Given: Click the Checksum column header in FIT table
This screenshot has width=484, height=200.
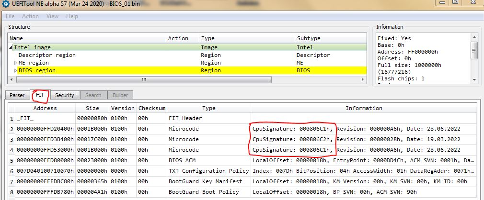Looking at the screenshot, I should pyautogui.click(x=152, y=108).
